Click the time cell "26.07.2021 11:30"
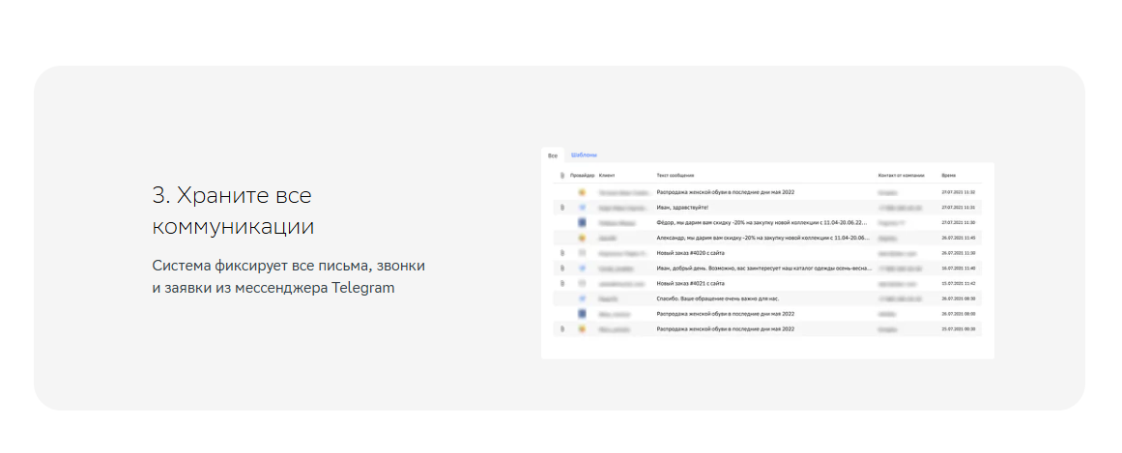Screen dimensions: 1122x453 pos(958,253)
